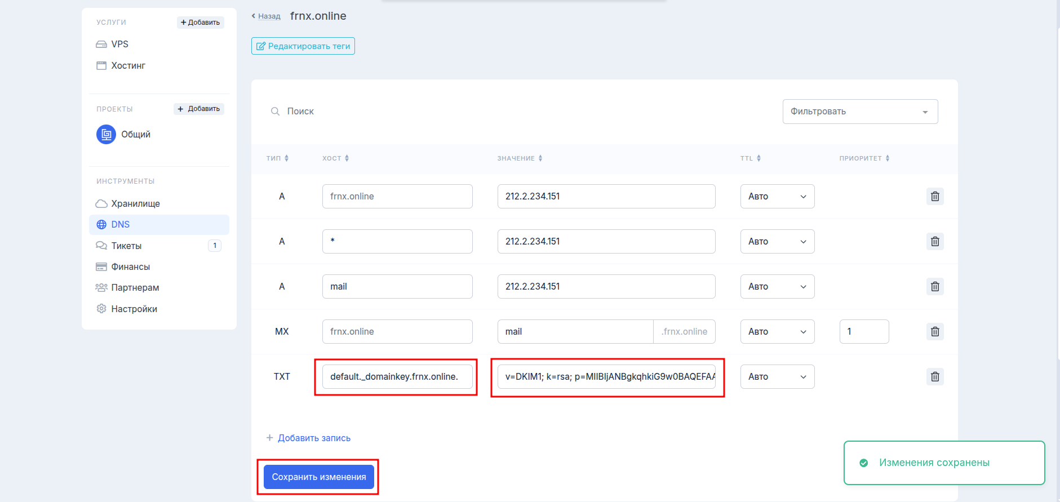The image size is (1060, 502).
Task: Delete the TXT DKIM record
Action: coord(934,376)
